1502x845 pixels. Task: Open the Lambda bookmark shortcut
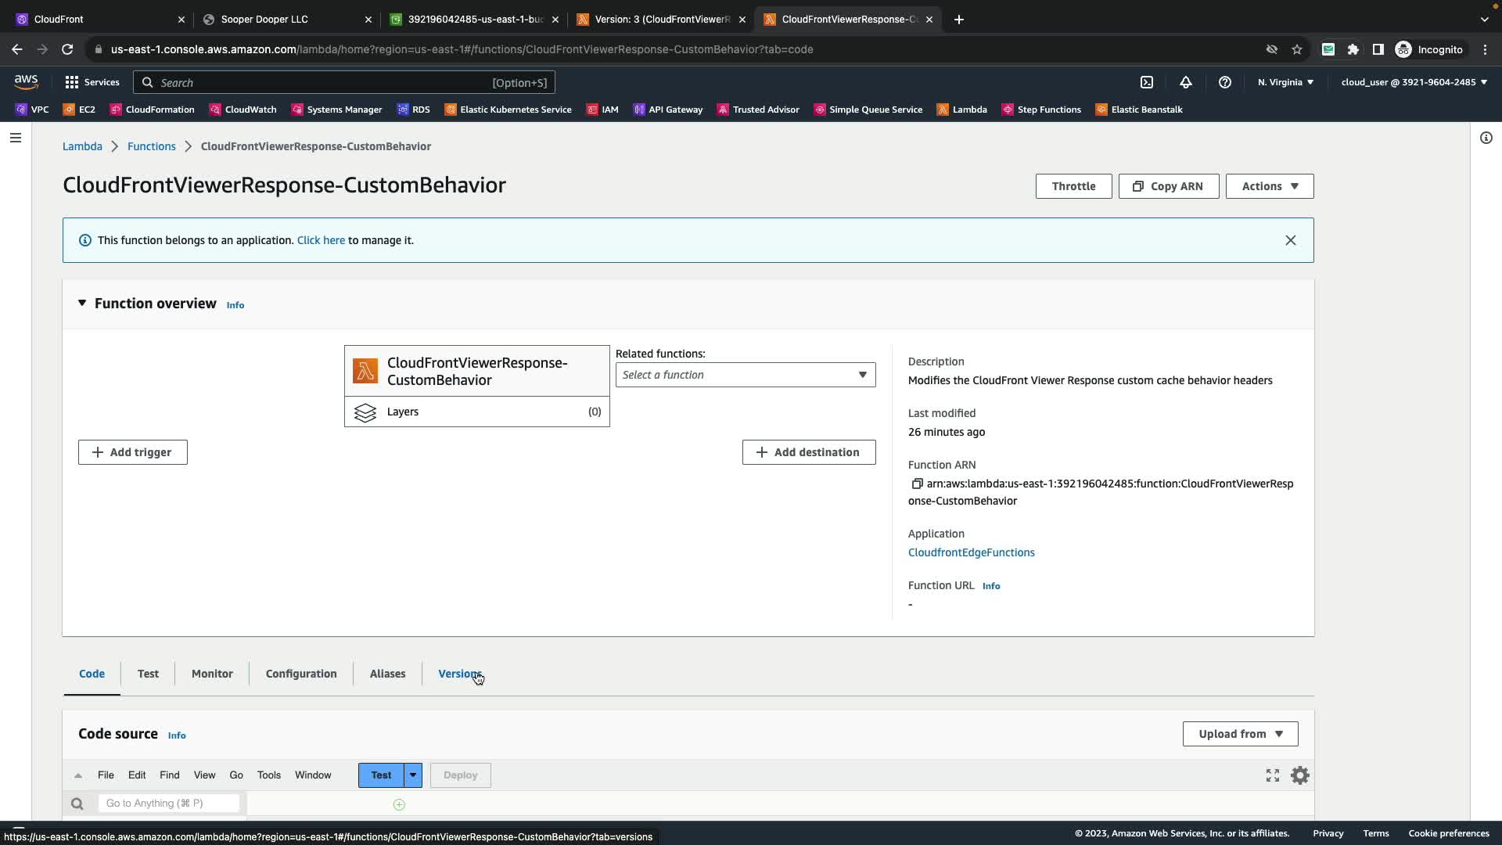pos(962,110)
